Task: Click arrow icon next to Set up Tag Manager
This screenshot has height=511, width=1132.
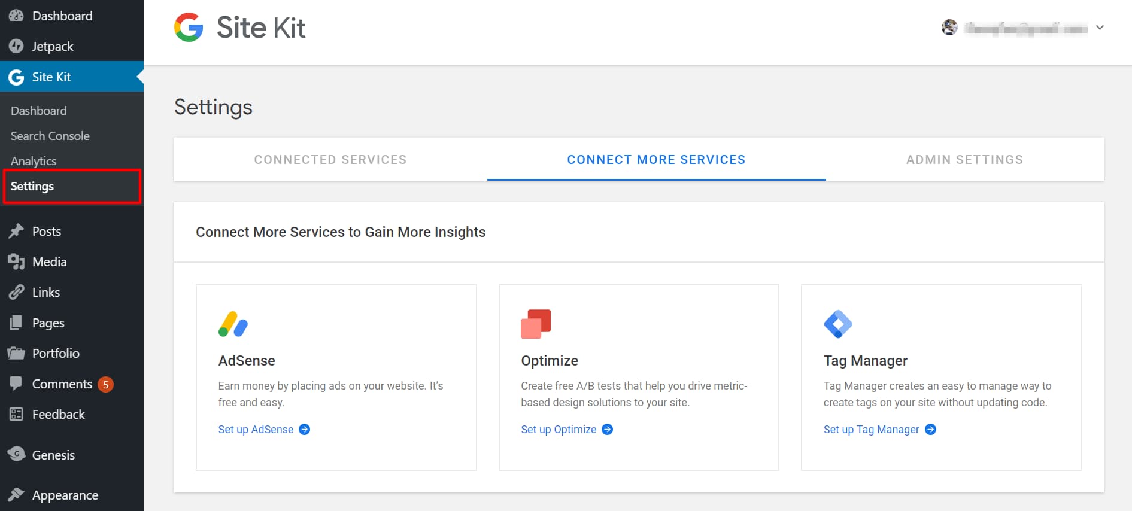Action: [x=930, y=430]
